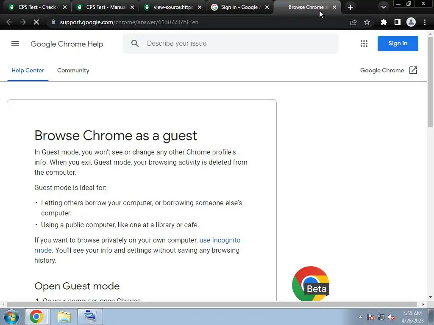Open Chrome three-dot menu
Image resolution: width=434 pixels, height=325 pixels.
pos(425,22)
